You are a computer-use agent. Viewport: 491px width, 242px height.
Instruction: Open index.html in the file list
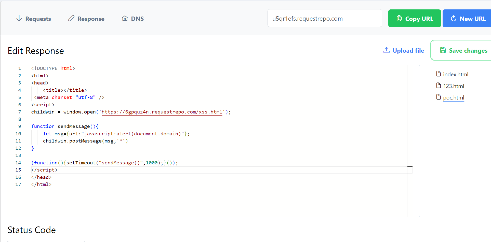(x=456, y=74)
